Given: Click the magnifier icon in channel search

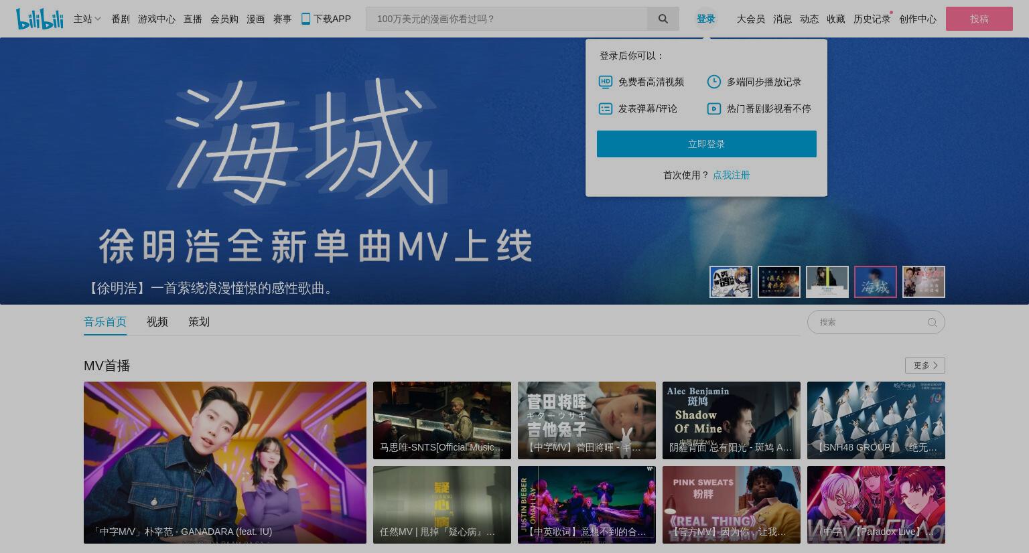Looking at the screenshot, I should (x=932, y=322).
